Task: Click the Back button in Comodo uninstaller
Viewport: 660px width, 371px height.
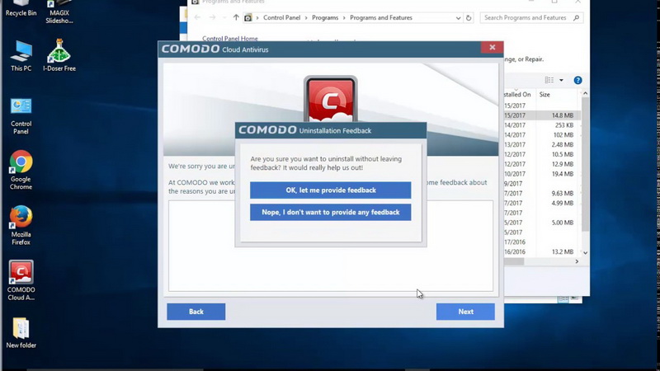Action: (x=196, y=312)
